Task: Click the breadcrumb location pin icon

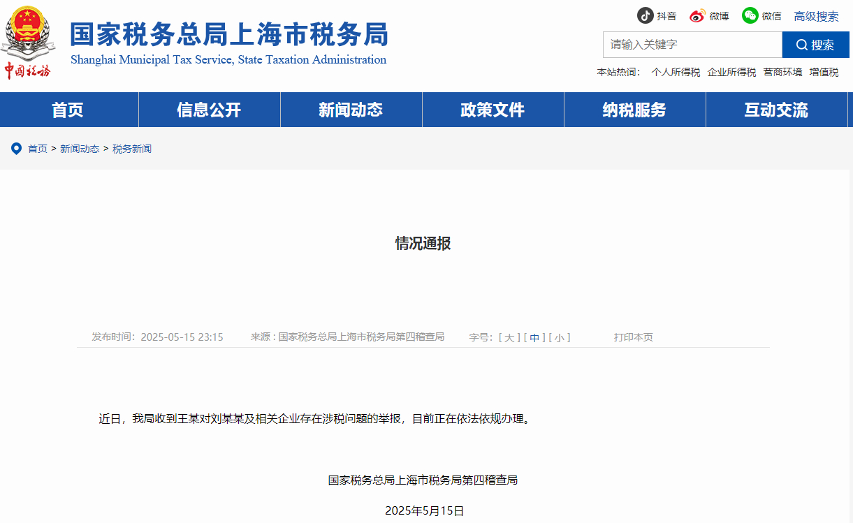Action: [16, 148]
